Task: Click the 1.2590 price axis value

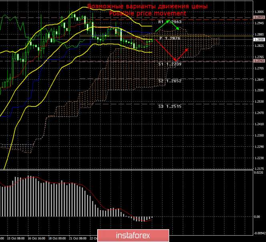Action: click(259, 90)
